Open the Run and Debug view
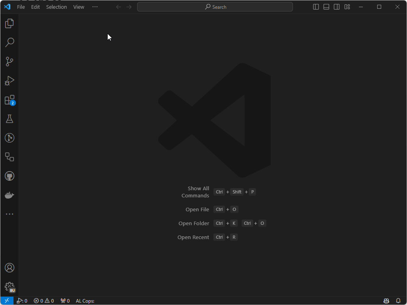 tap(10, 81)
